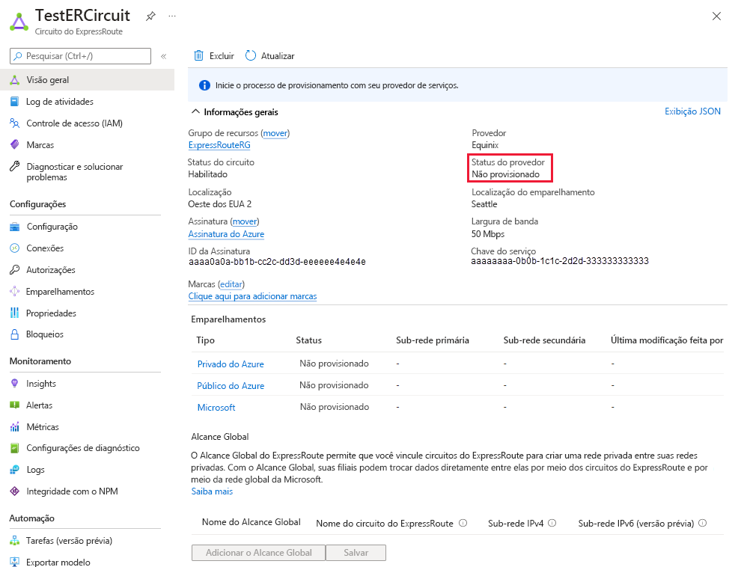This screenshot has height=567, width=741.
Task: Open Métricas chart item
Action: click(42, 427)
